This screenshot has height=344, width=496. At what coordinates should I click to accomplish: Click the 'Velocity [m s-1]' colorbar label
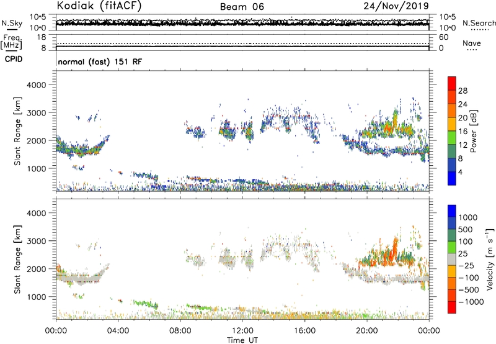point(490,259)
